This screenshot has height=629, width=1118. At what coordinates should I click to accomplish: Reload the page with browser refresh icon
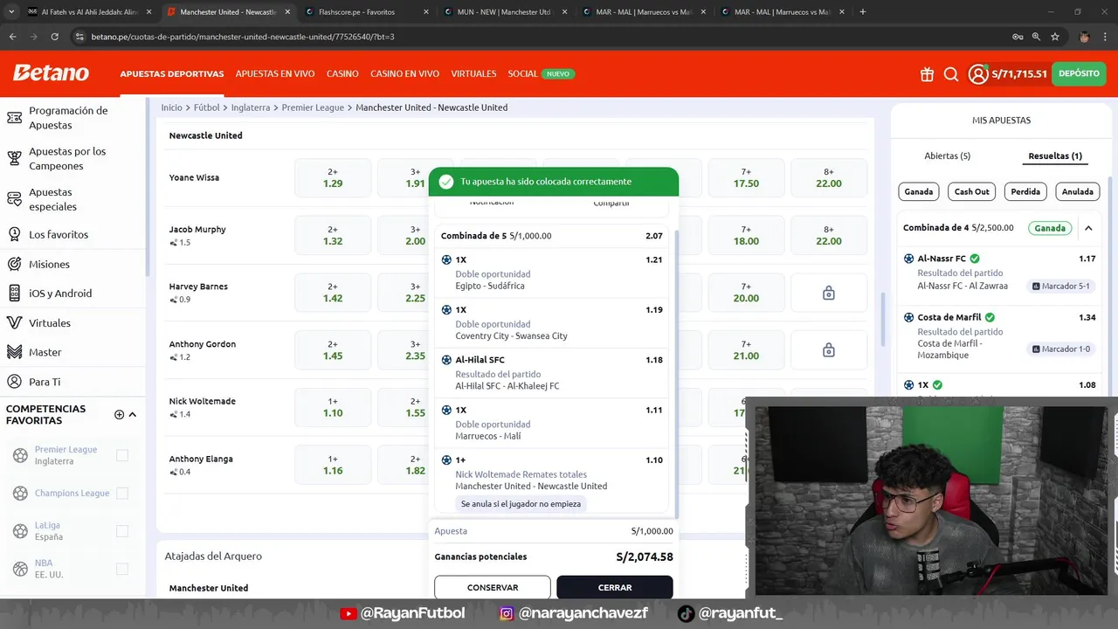point(54,37)
